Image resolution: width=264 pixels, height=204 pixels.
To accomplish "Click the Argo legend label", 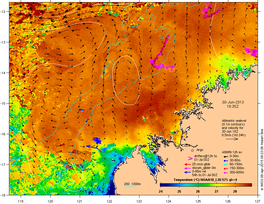I will (x=200, y=150).
